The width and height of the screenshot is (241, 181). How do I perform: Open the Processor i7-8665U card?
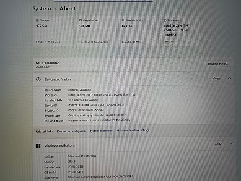click(181, 31)
